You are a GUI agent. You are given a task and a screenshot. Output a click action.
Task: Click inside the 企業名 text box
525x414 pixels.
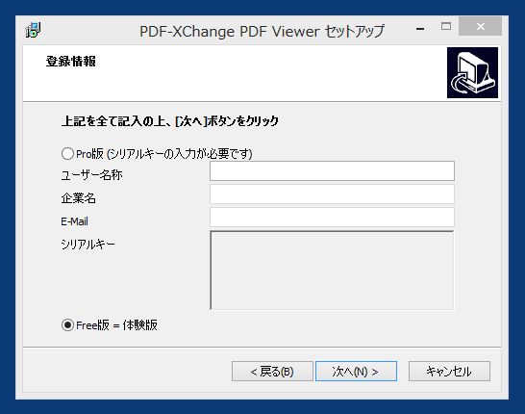click(332, 194)
